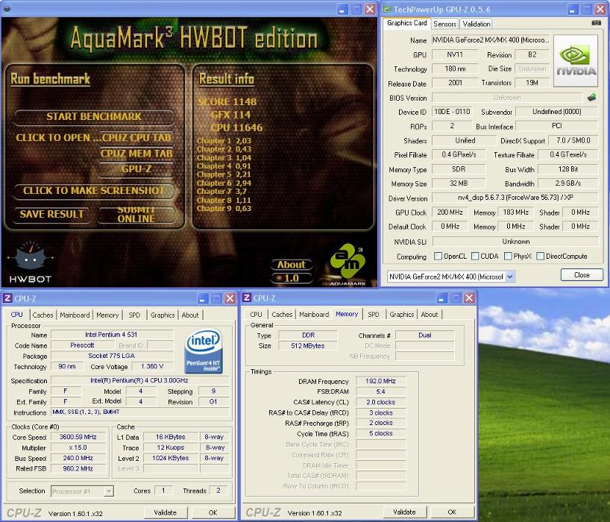Open Caches tab in right CPU-Z window
610x522 pixels.
click(282, 314)
